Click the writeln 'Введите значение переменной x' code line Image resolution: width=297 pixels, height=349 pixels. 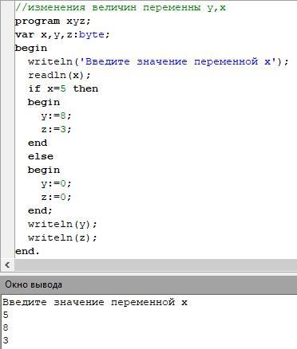click(158, 61)
